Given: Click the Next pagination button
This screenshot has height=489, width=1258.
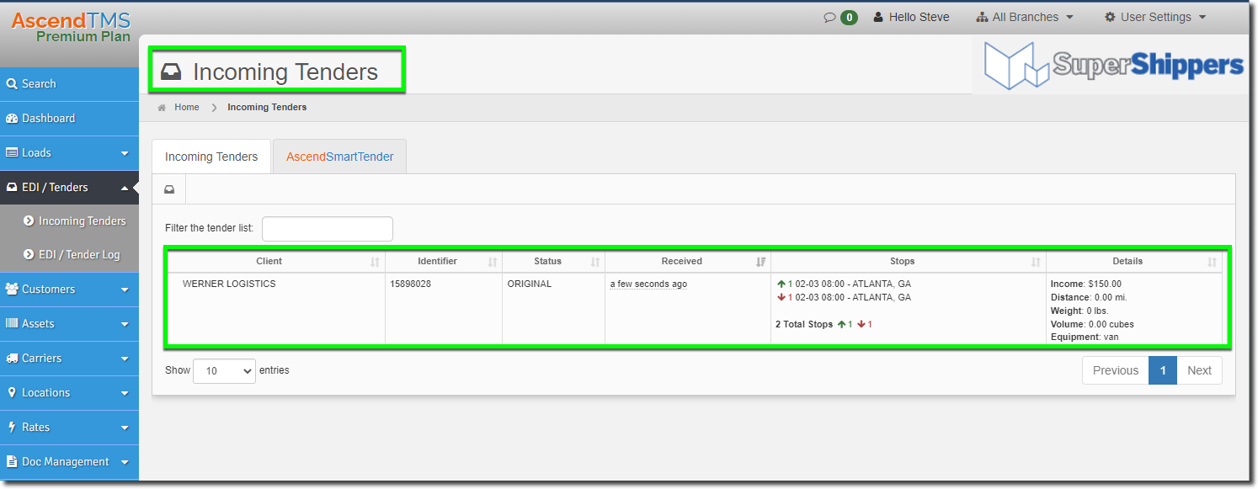Looking at the screenshot, I should coord(1199,371).
